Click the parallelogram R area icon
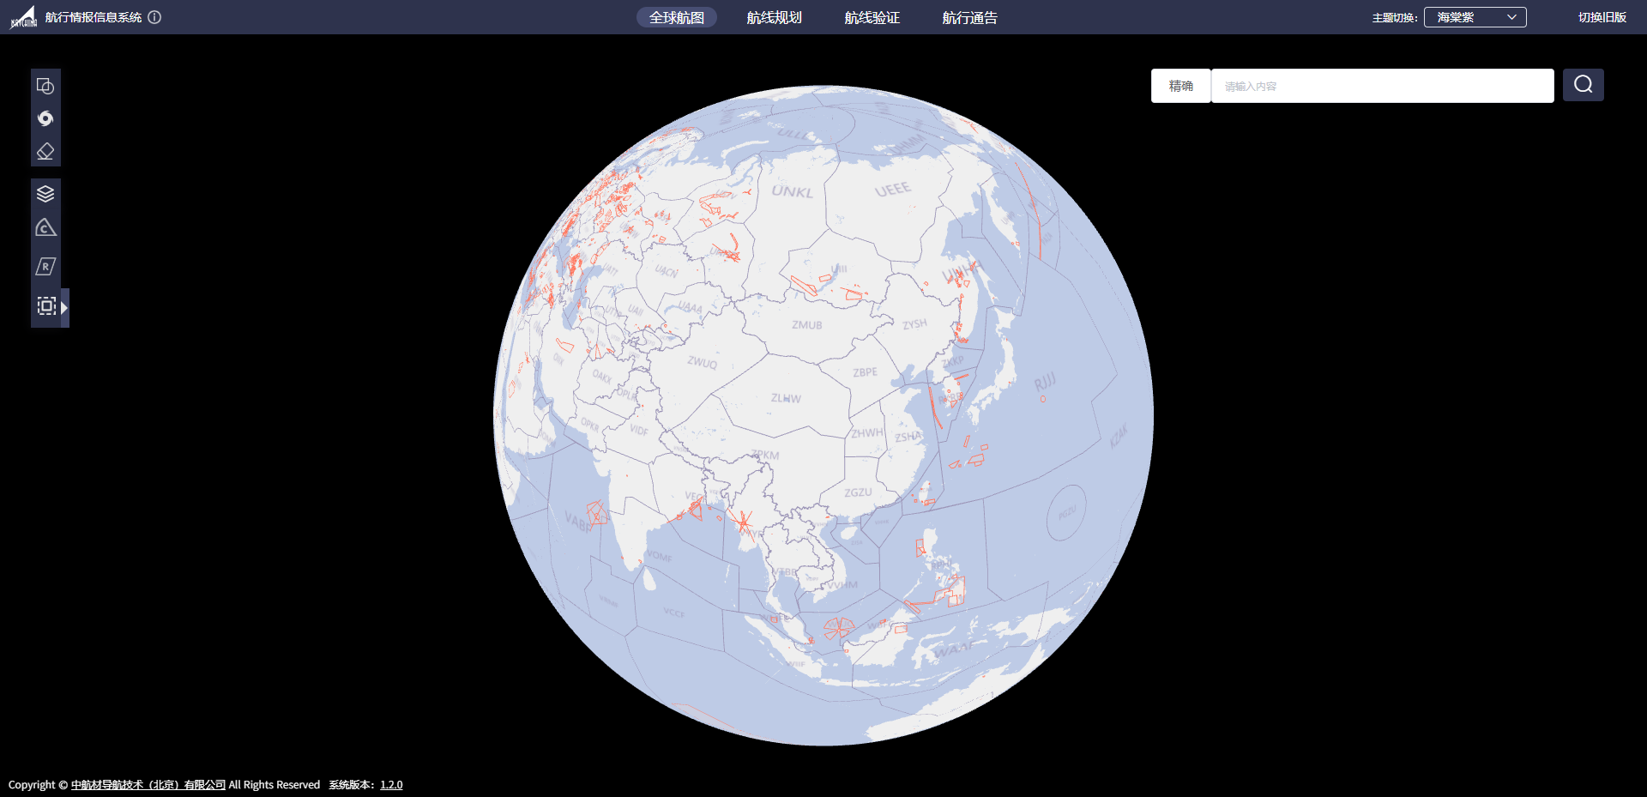This screenshot has width=1647, height=797. [x=45, y=267]
